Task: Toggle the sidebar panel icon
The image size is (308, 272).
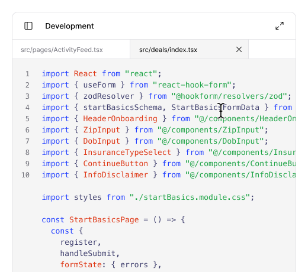Action: pyautogui.click(x=28, y=26)
